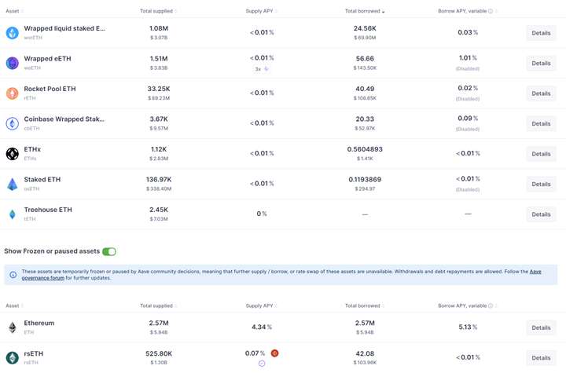Click the 4.34% supply APY for Ethereum
566x373 pixels.
click(x=262, y=327)
